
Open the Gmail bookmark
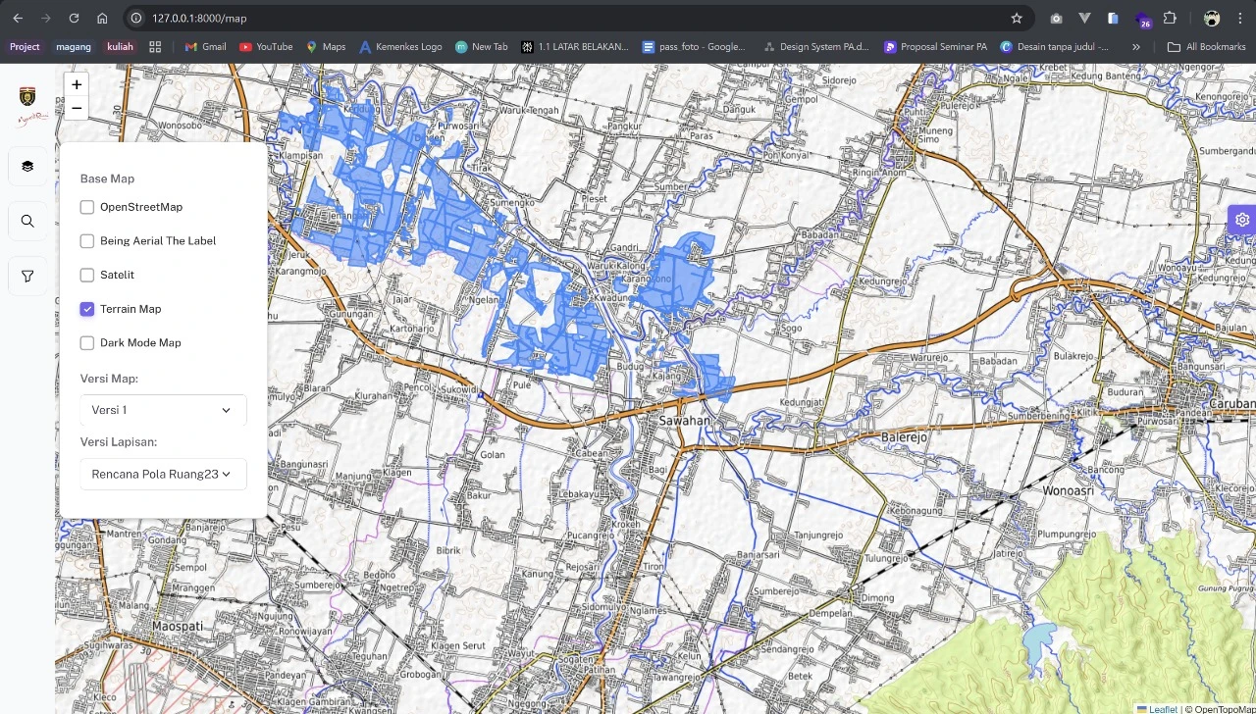coord(205,46)
